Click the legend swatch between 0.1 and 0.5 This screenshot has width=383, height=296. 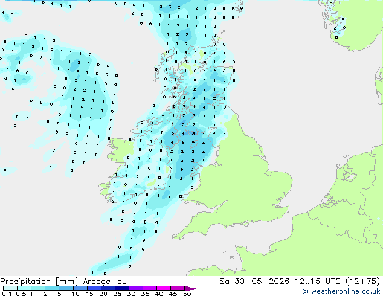pos(10,288)
